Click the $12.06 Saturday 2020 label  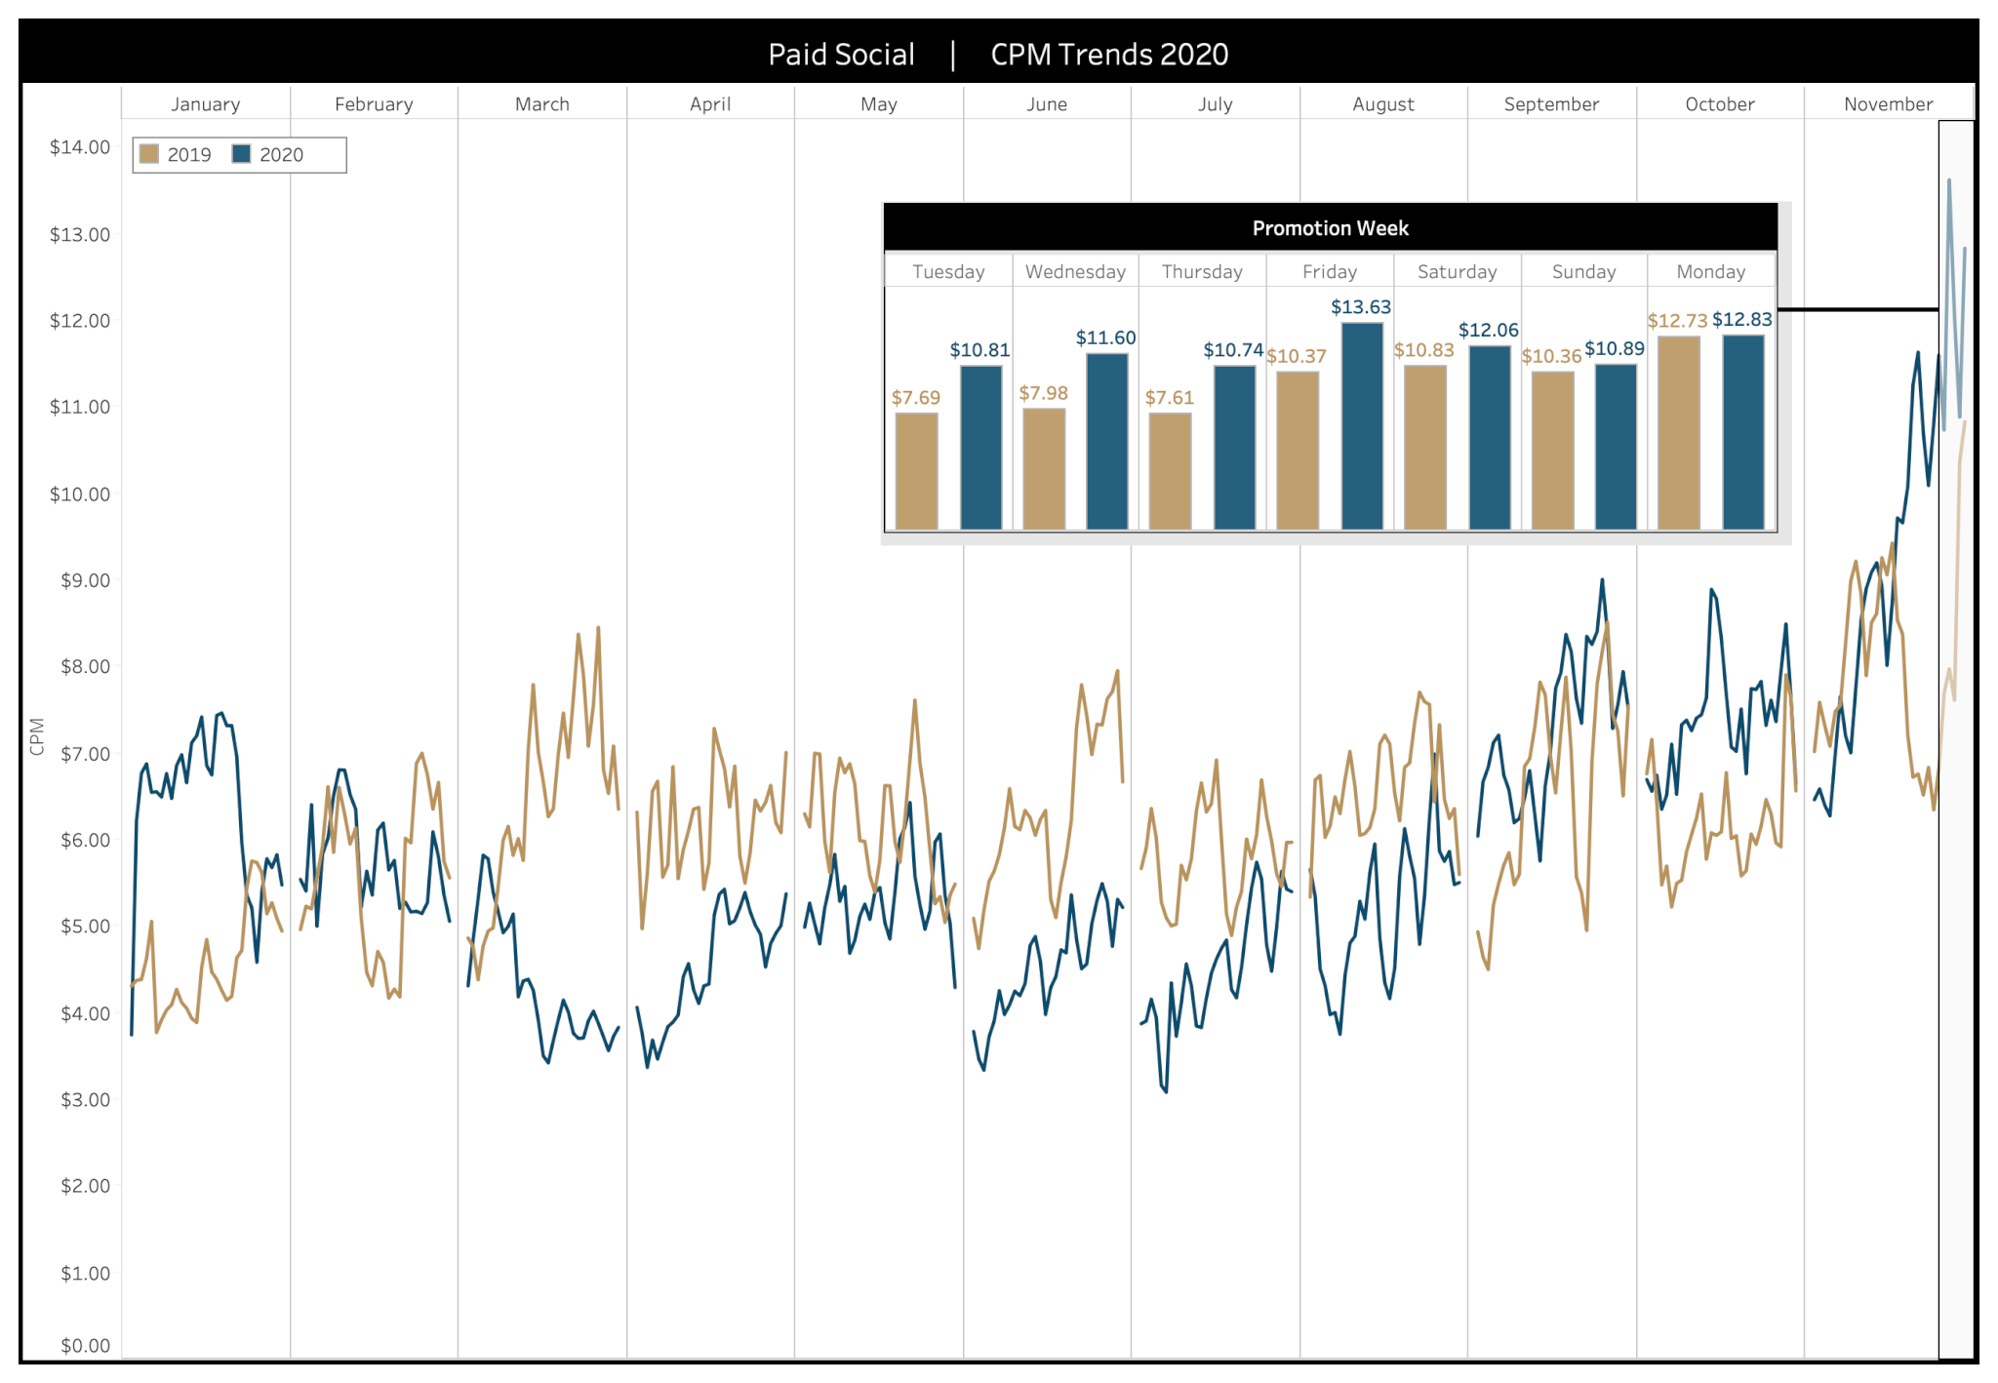[x=1489, y=331]
